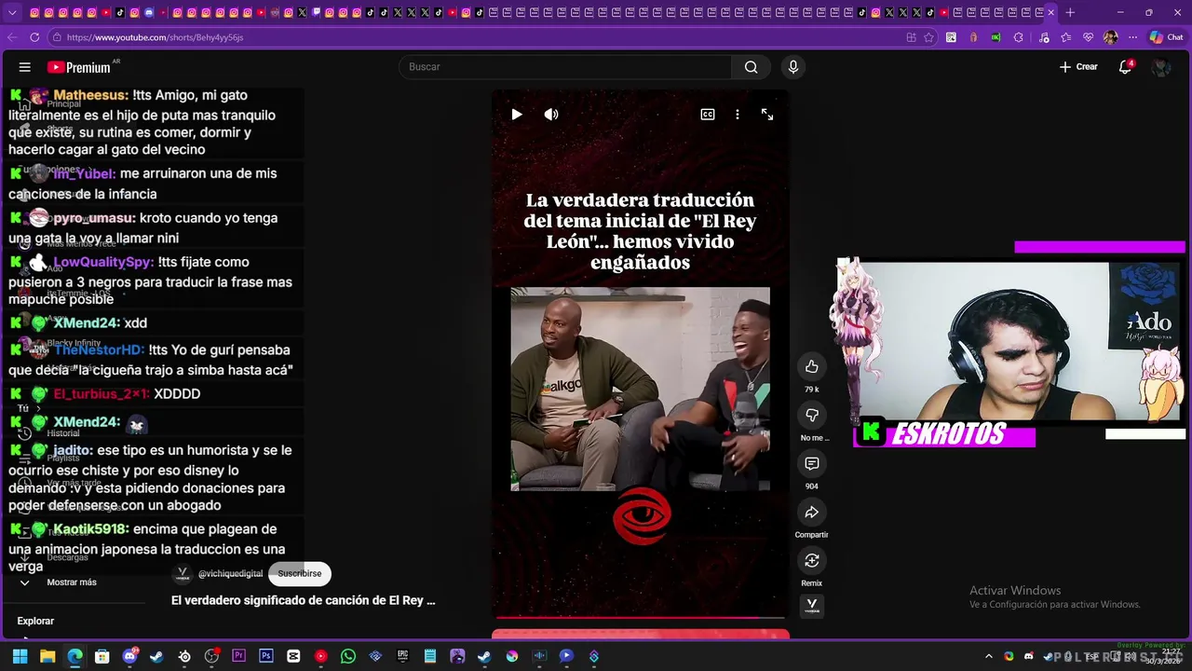Screen dimensions: 1192x671
Task: Go to YouTube Premium home logo
Action: tap(79, 67)
